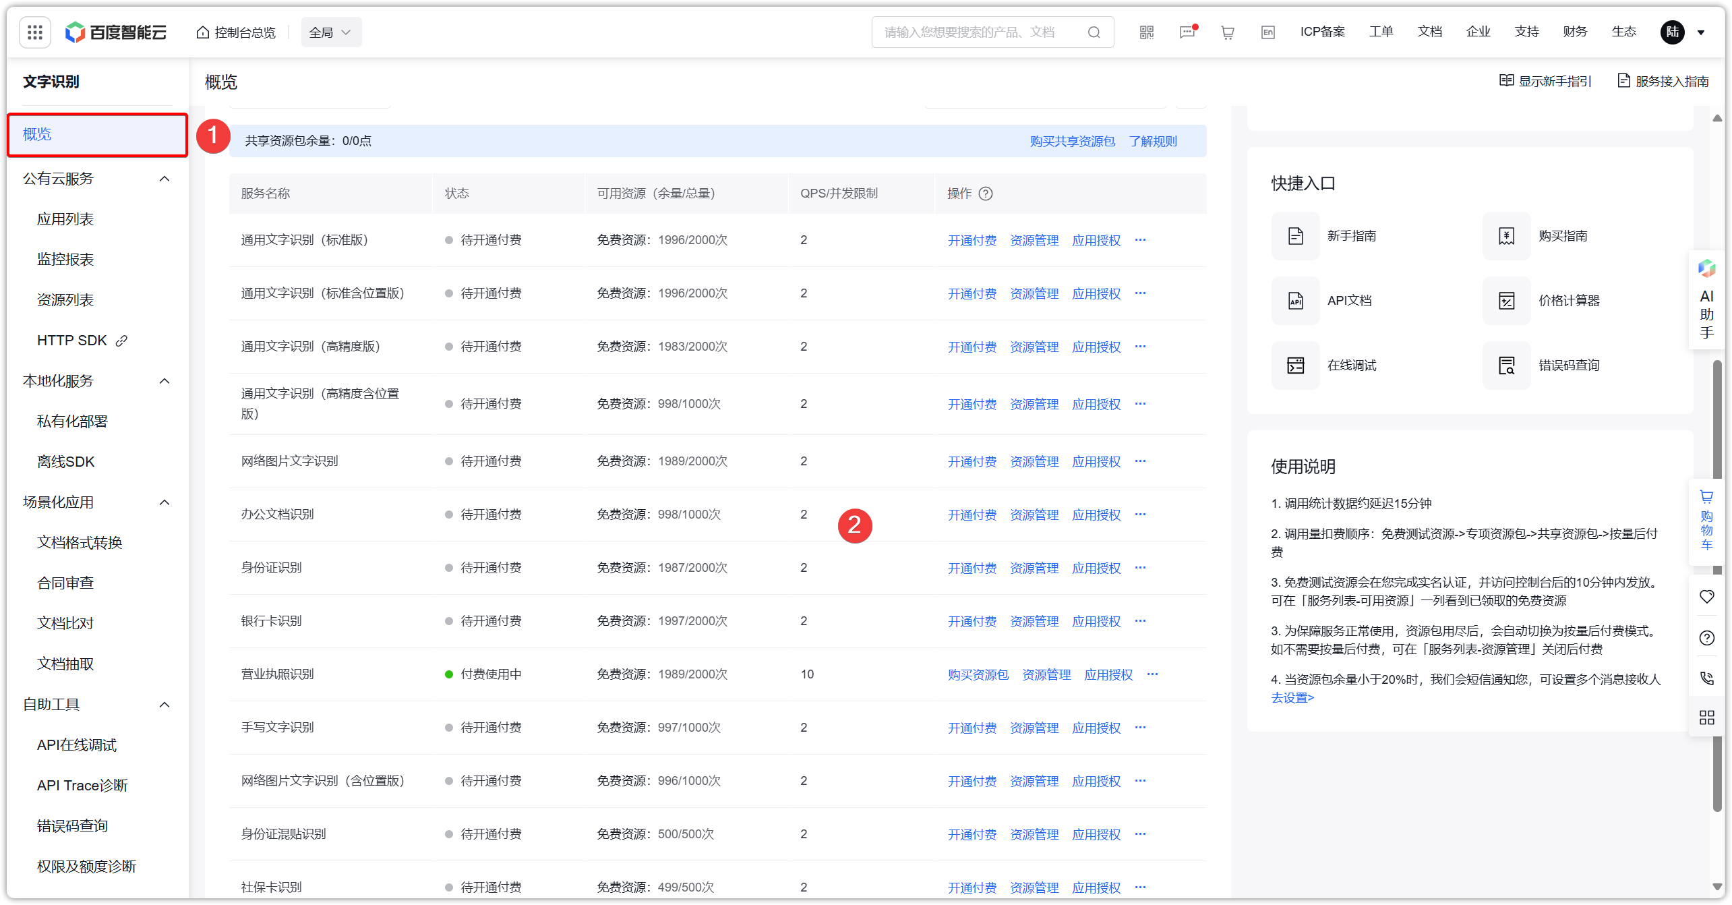Open the 在线调试 quick entry icon
The height and width of the screenshot is (905, 1732).
click(x=1296, y=366)
